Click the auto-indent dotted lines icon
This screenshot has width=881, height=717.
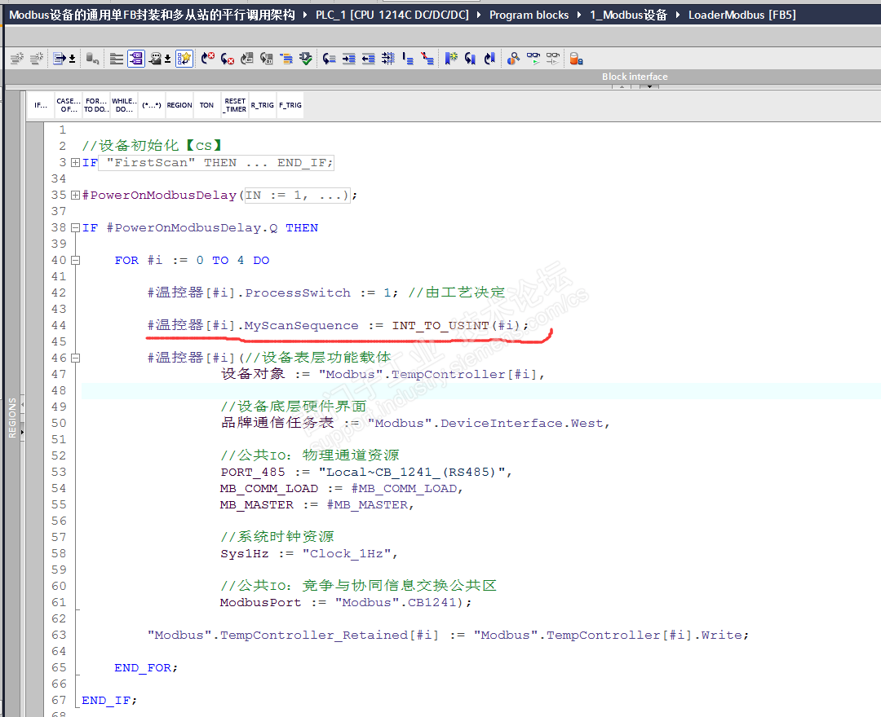click(x=388, y=59)
